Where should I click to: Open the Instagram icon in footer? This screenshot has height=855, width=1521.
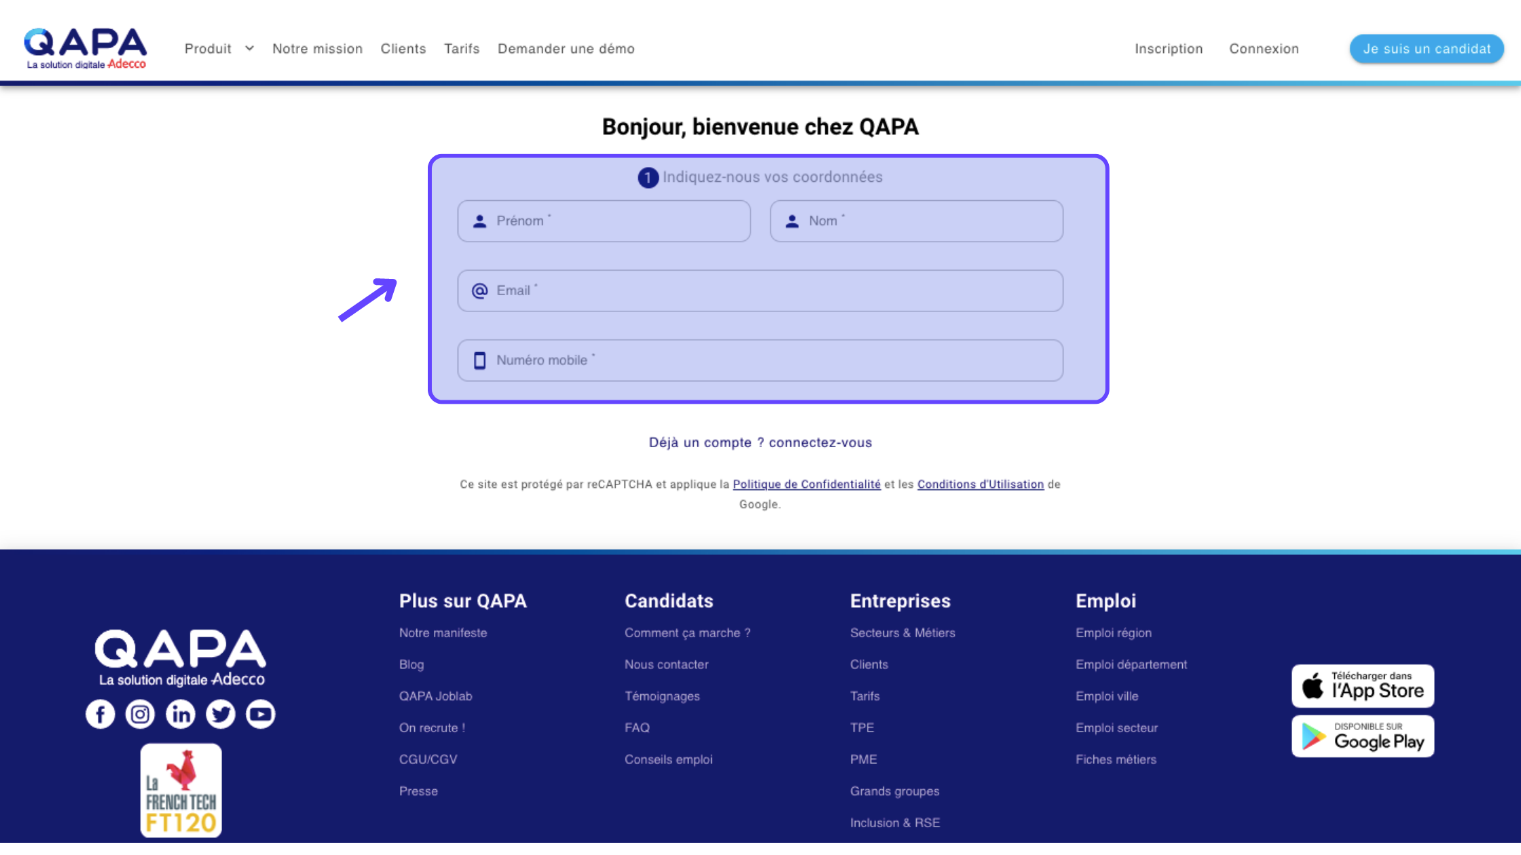click(x=141, y=715)
